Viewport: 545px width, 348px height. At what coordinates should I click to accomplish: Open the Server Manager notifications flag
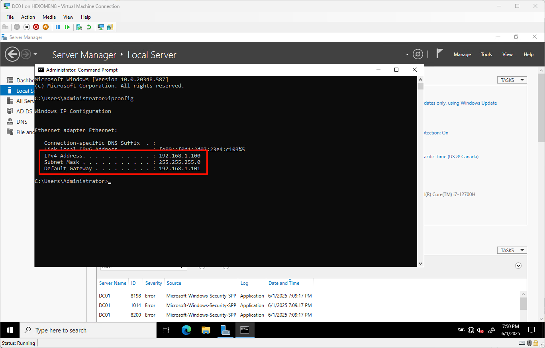click(x=439, y=53)
